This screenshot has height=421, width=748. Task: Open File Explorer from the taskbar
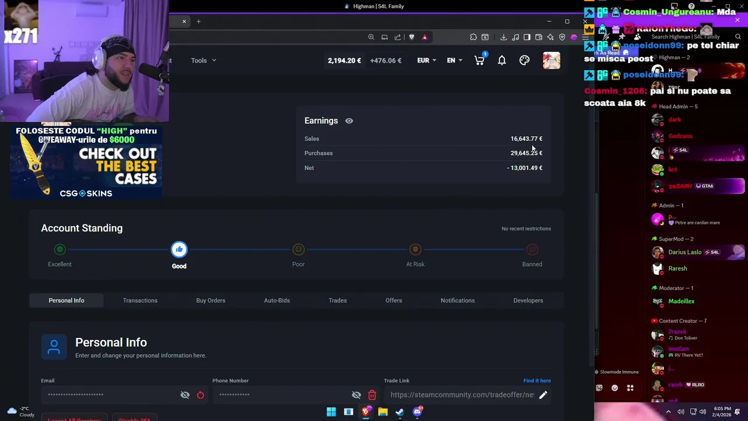click(383, 412)
